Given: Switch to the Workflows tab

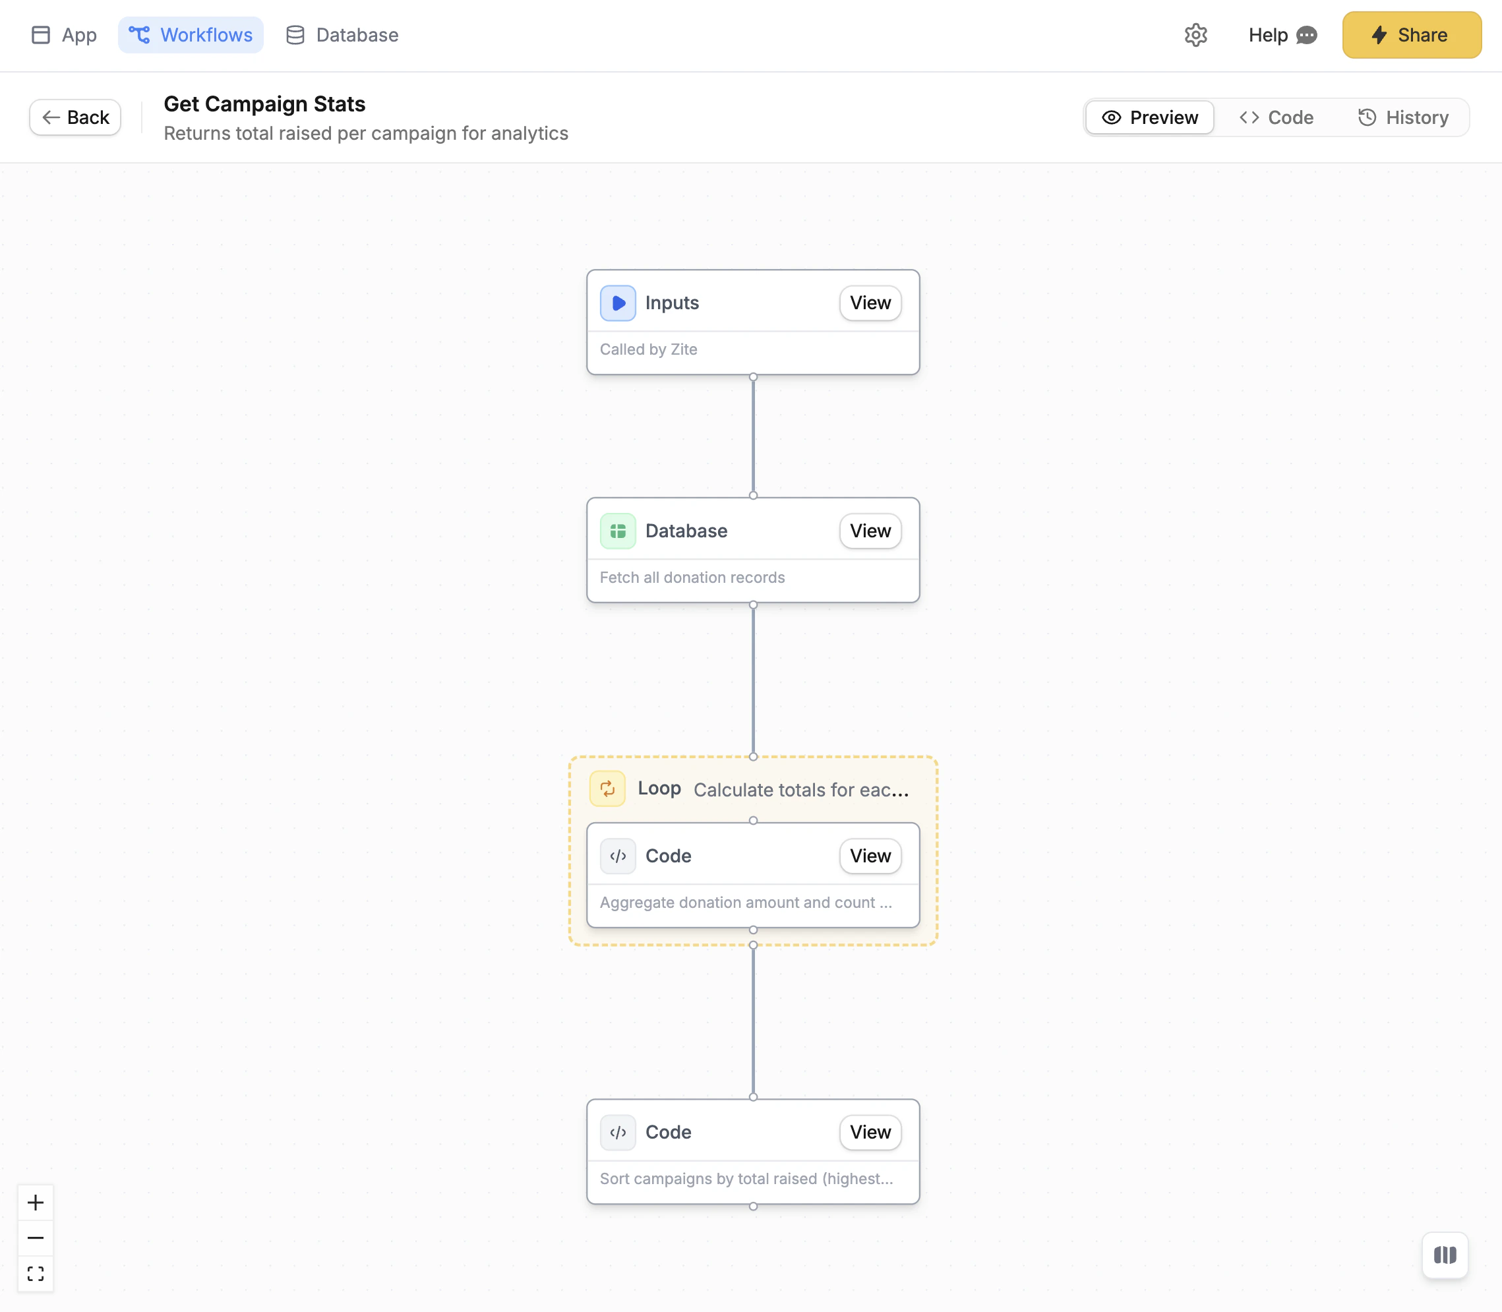Looking at the screenshot, I should click(191, 34).
